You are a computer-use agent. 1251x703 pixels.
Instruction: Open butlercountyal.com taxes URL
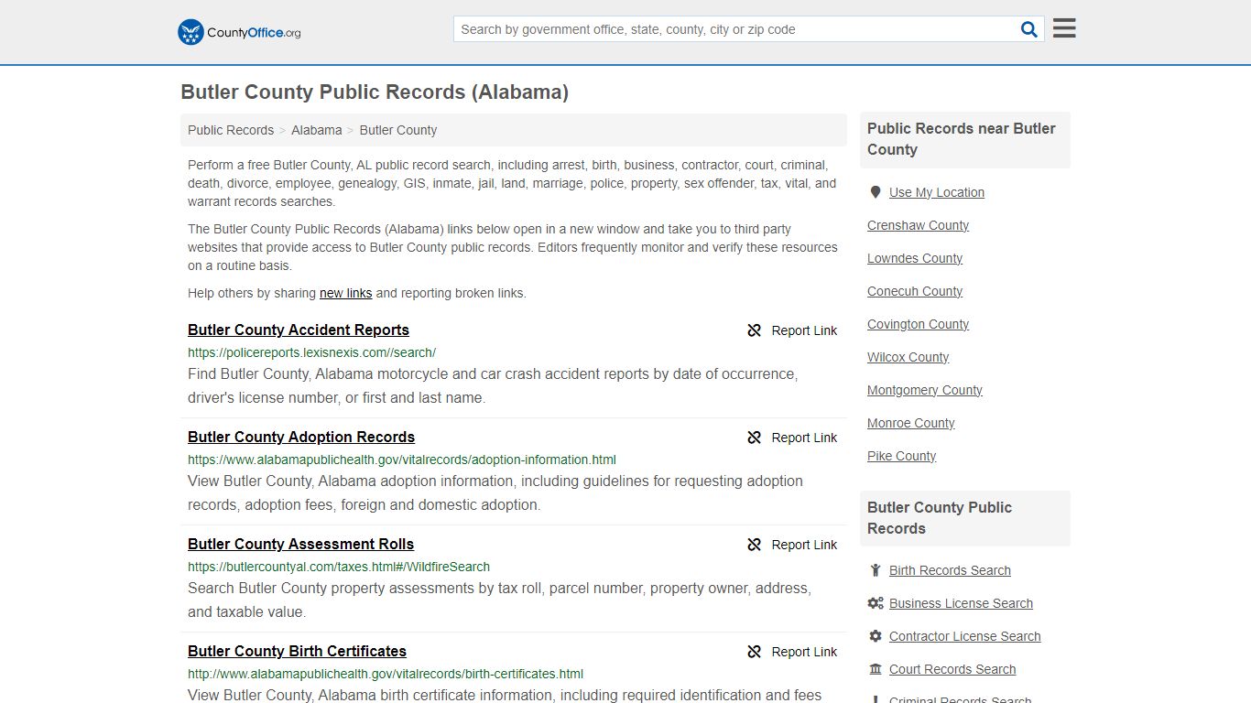click(339, 567)
